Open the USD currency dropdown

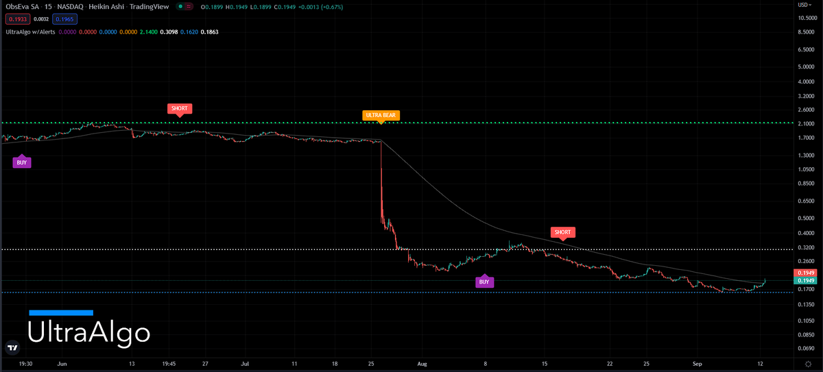(x=806, y=5)
